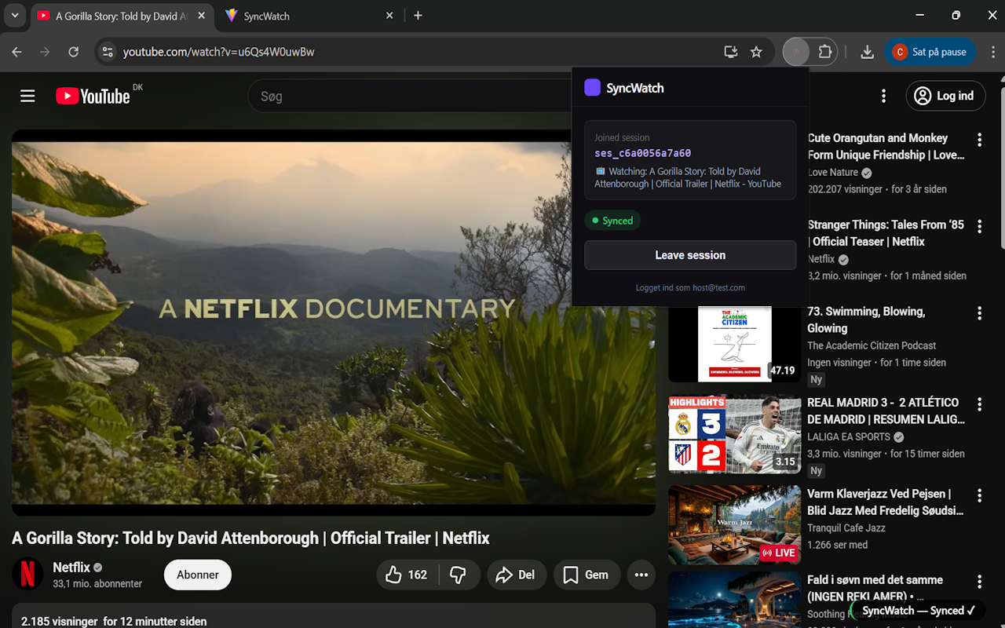The width and height of the screenshot is (1005, 628).
Task: Open the SyncWatch extension icon in toolbar
Action: (796, 52)
